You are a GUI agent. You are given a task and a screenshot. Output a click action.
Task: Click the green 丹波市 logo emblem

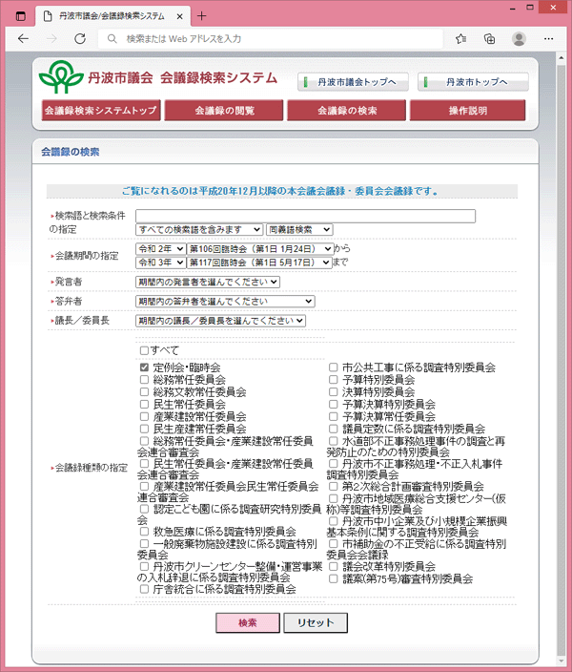(x=61, y=77)
